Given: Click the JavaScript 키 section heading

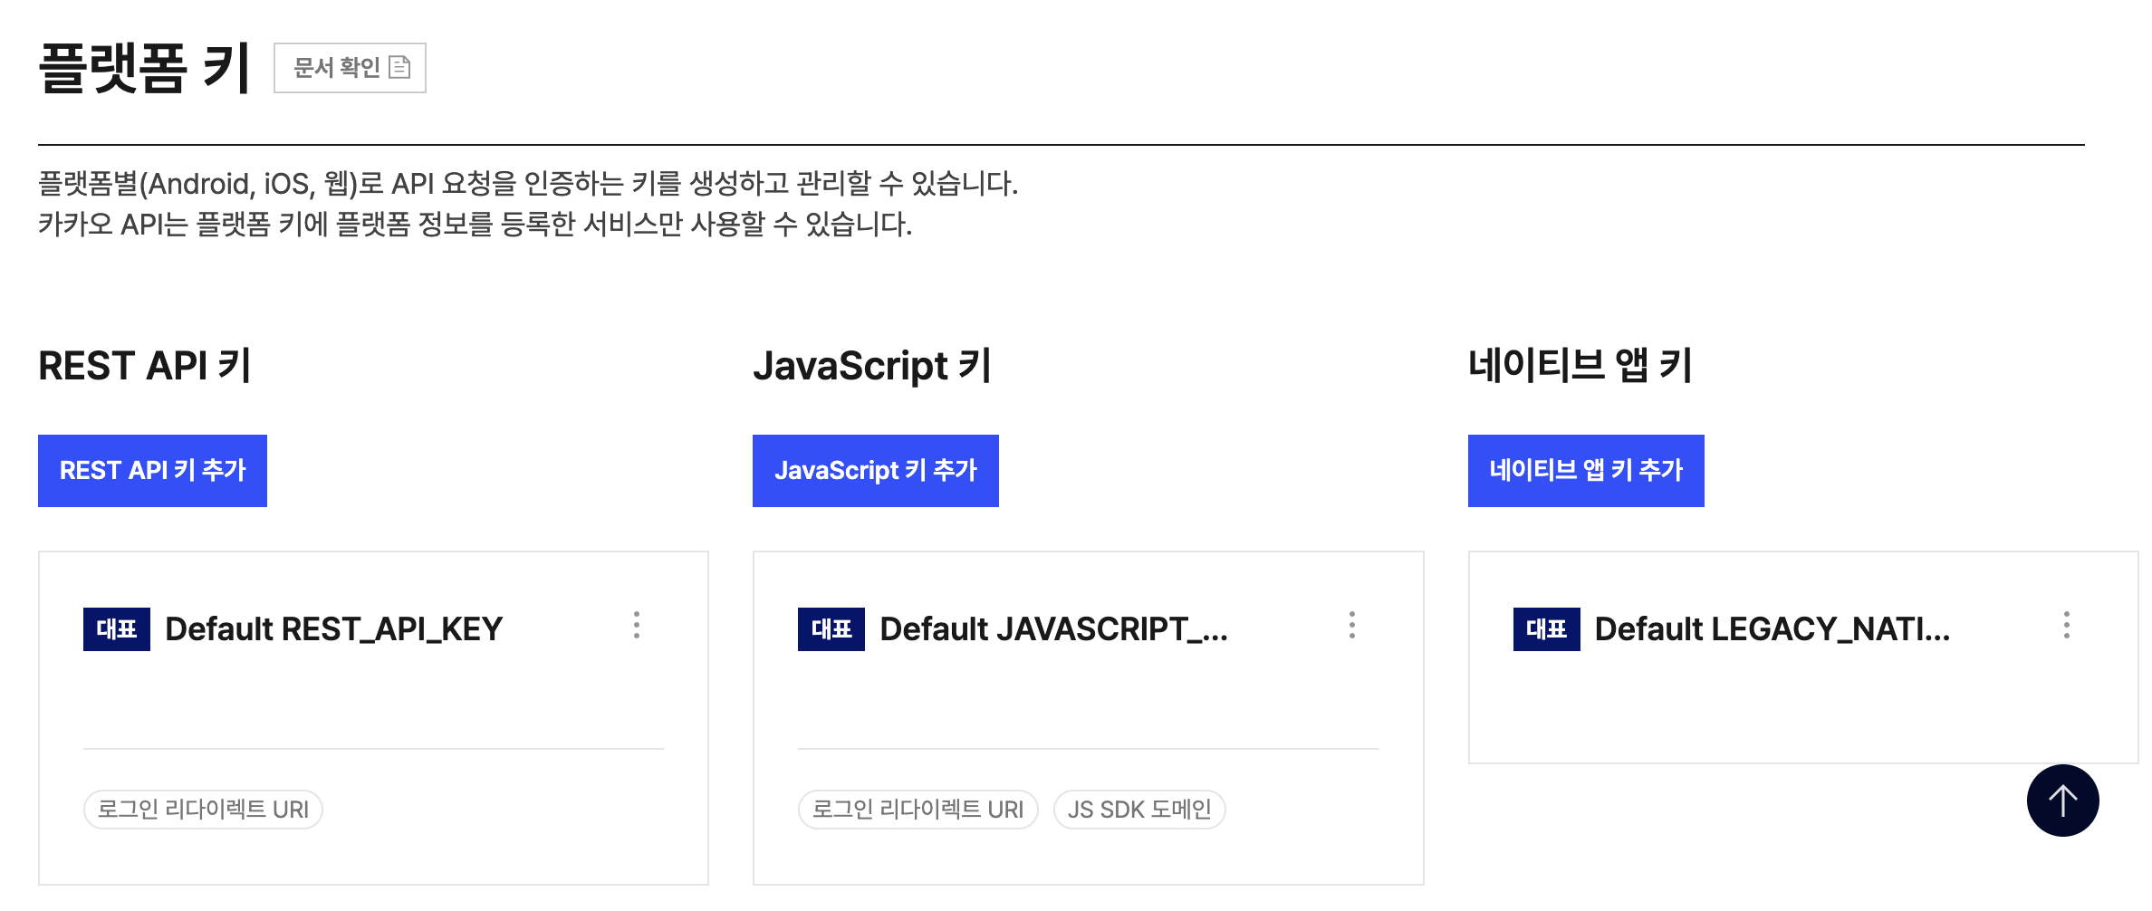Looking at the screenshot, I should click(872, 366).
